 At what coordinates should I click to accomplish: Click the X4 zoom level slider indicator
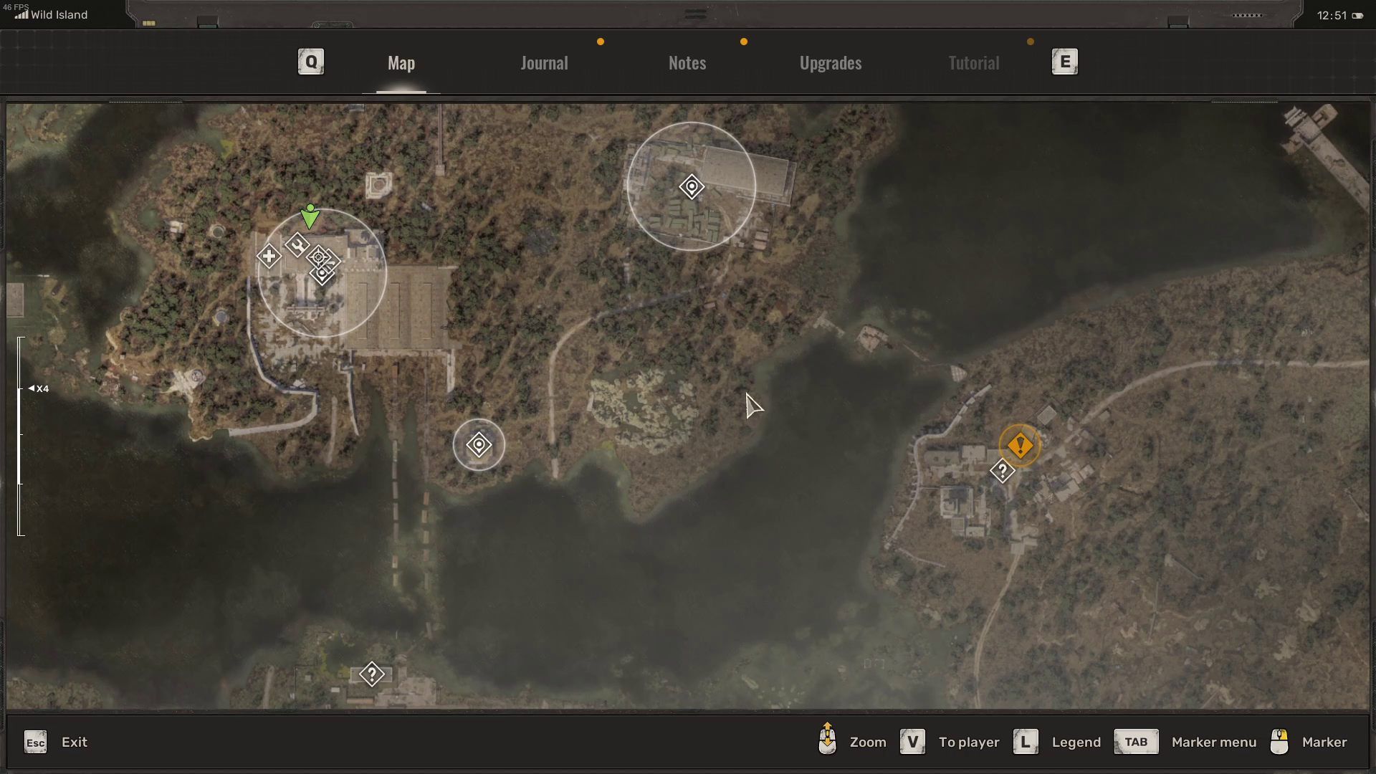[38, 388]
